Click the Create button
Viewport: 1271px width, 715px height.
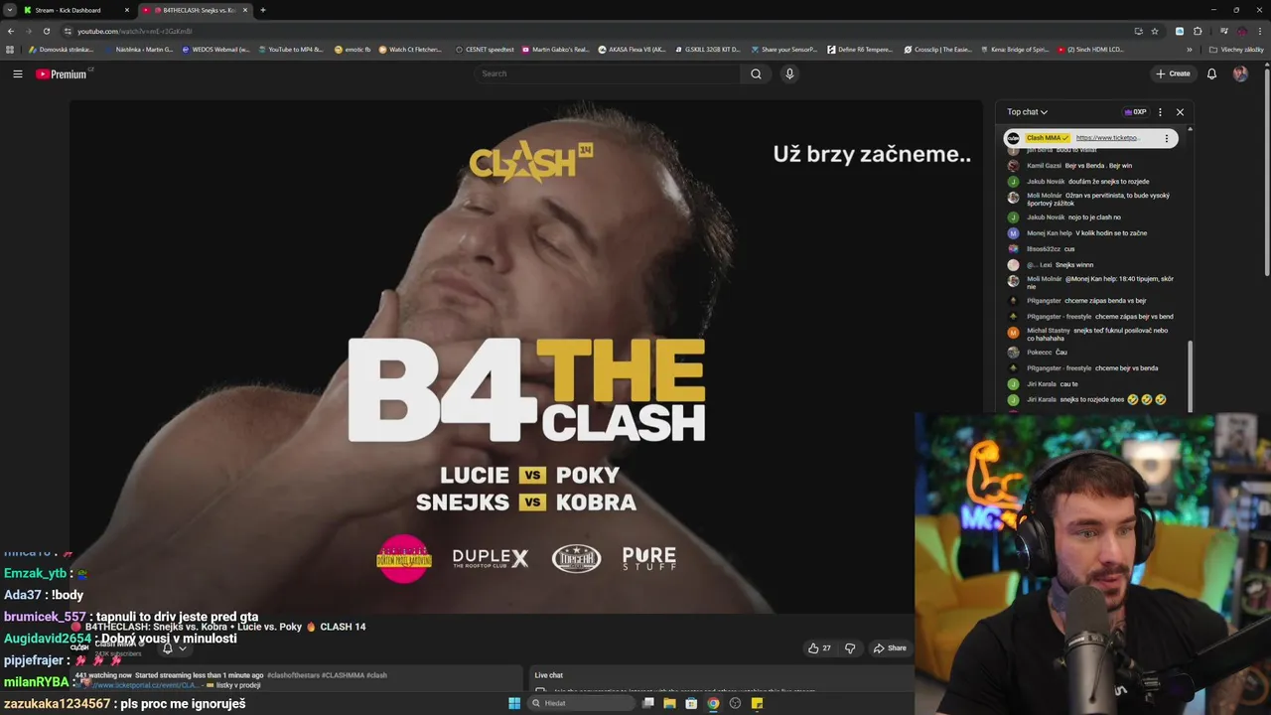(1173, 73)
